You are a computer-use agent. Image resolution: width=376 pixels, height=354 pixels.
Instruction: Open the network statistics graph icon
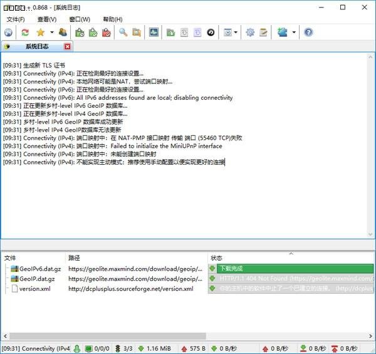(154, 33)
